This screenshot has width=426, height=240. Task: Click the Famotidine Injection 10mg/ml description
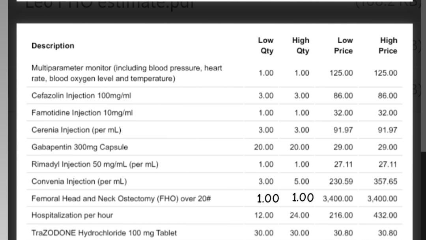coord(82,113)
